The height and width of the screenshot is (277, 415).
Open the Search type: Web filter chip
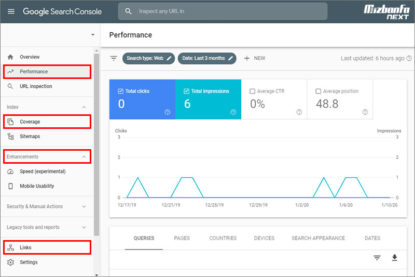click(x=148, y=58)
